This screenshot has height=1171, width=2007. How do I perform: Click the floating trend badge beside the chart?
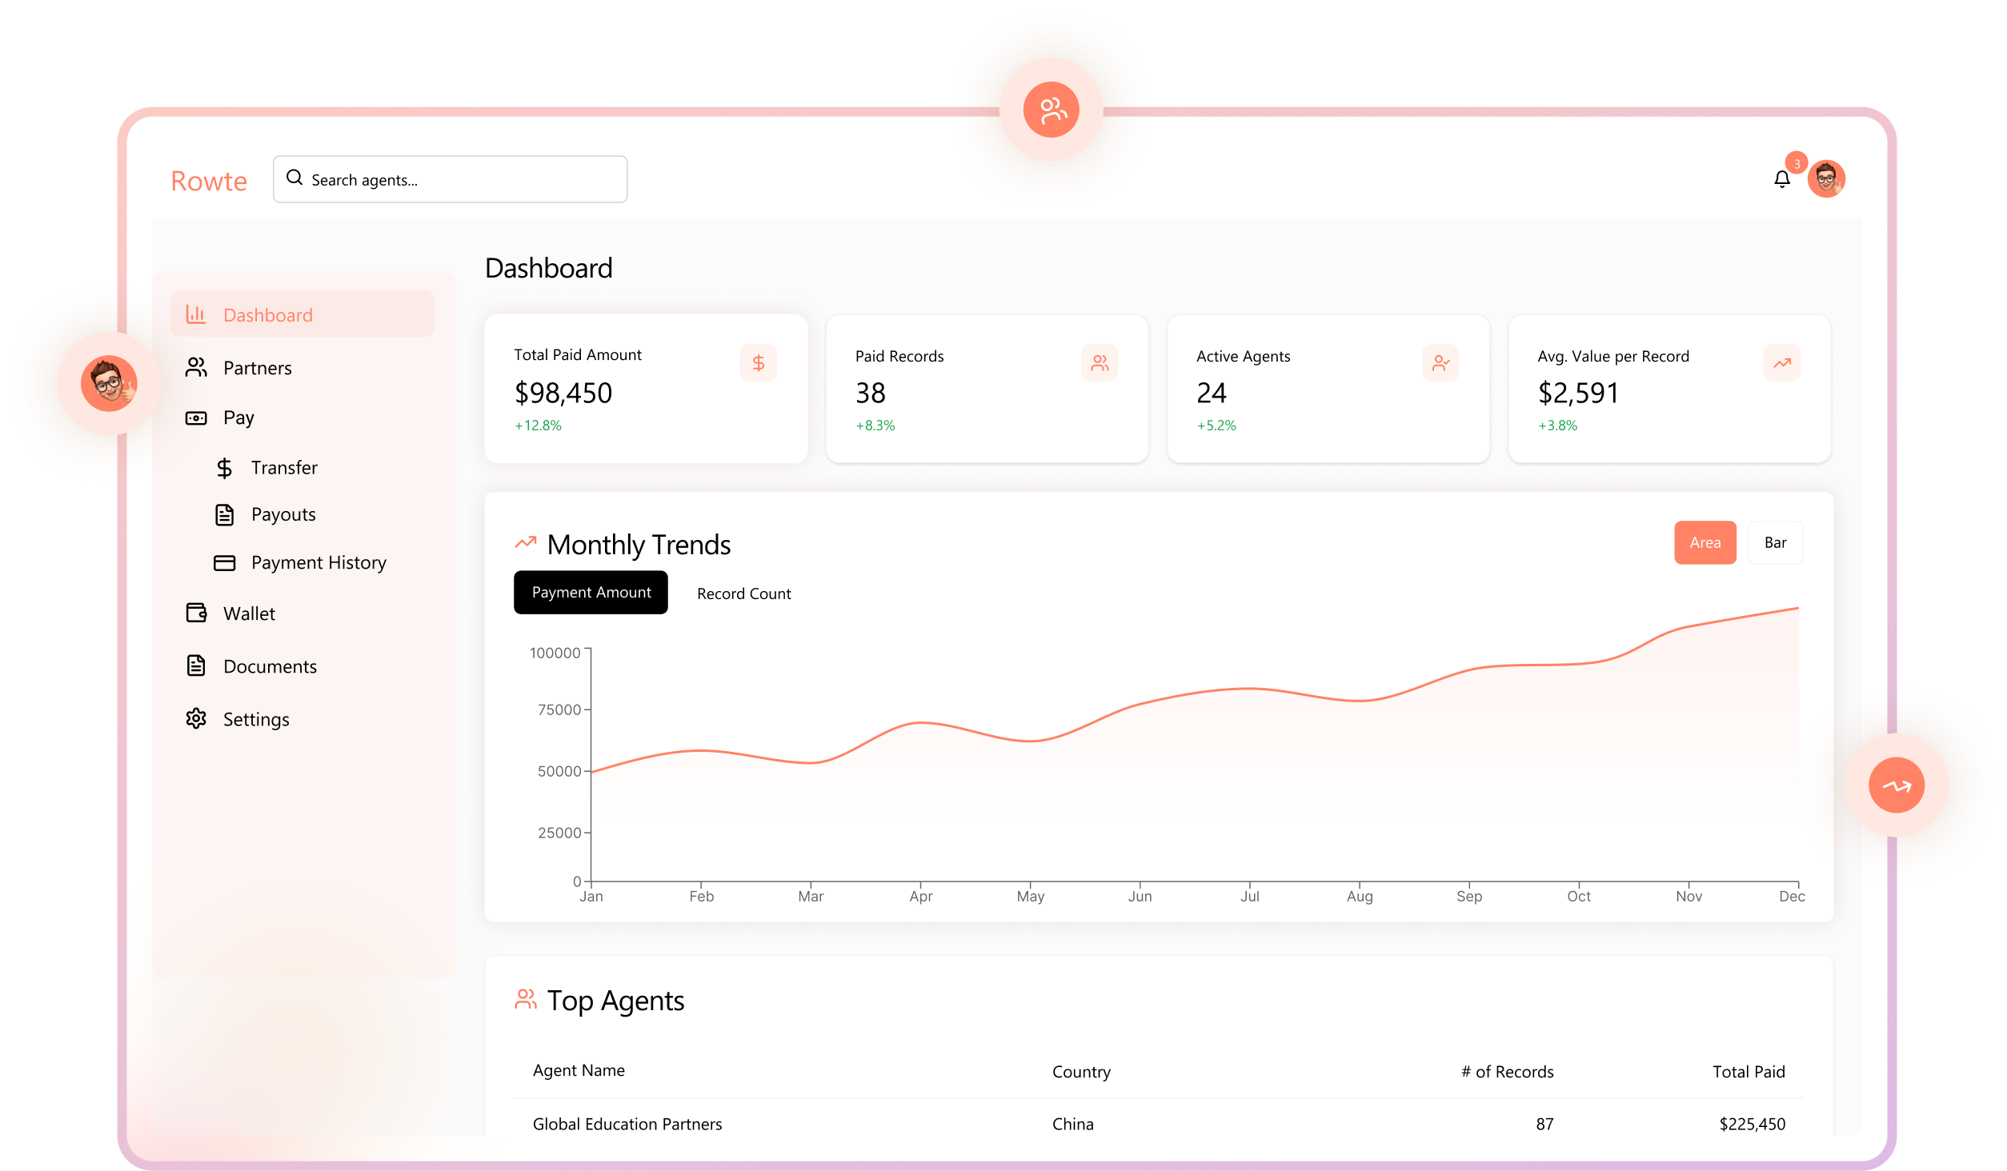(1897, 785)
